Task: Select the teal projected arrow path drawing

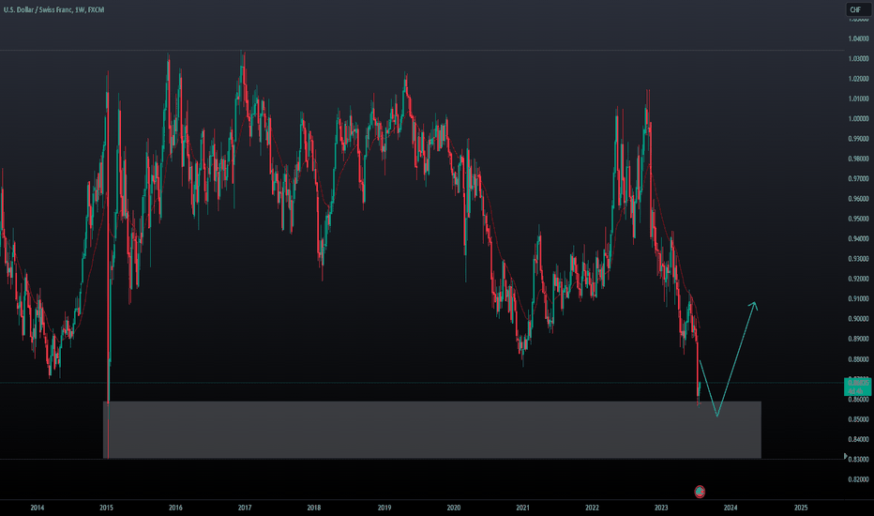Action: click(x=728, y=360)
